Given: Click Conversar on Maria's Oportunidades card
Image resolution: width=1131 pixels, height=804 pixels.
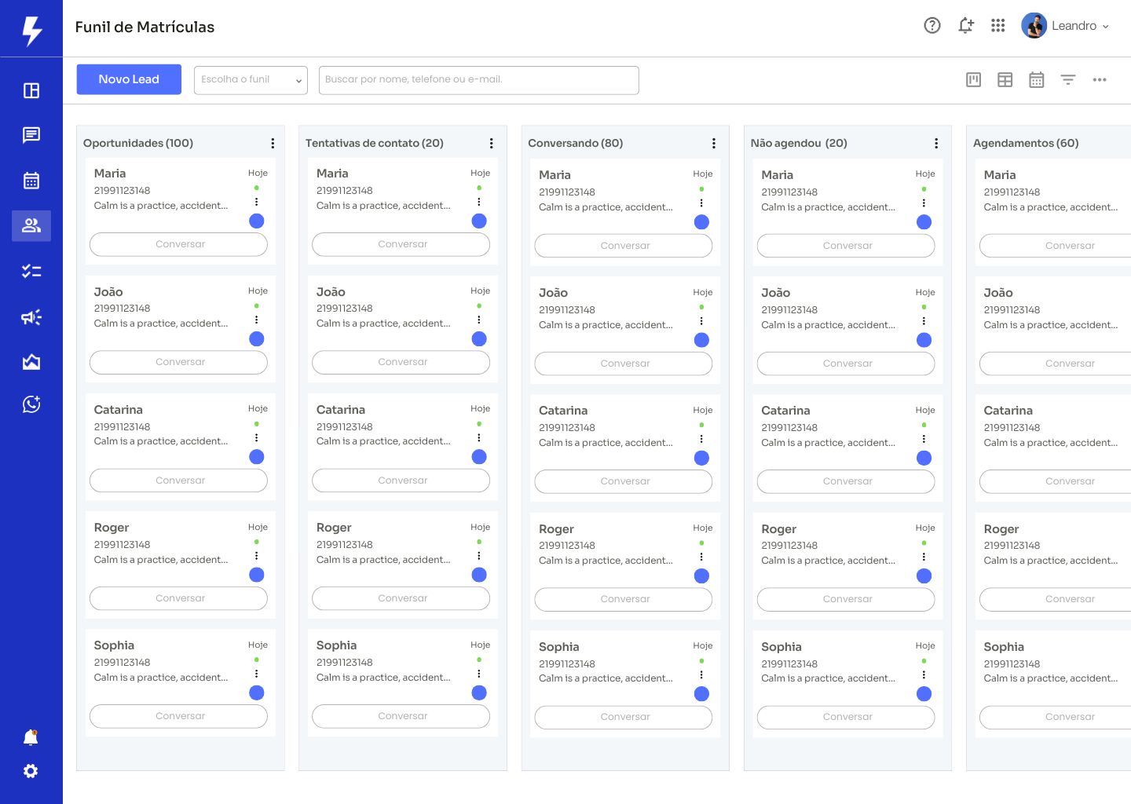Looking at the screenshot, I should tap(179, 244).
